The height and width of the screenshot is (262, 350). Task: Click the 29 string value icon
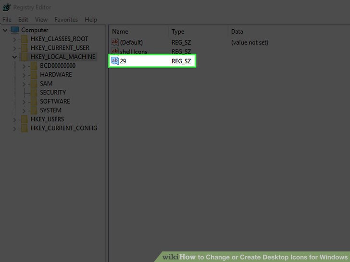pos(115,61)
